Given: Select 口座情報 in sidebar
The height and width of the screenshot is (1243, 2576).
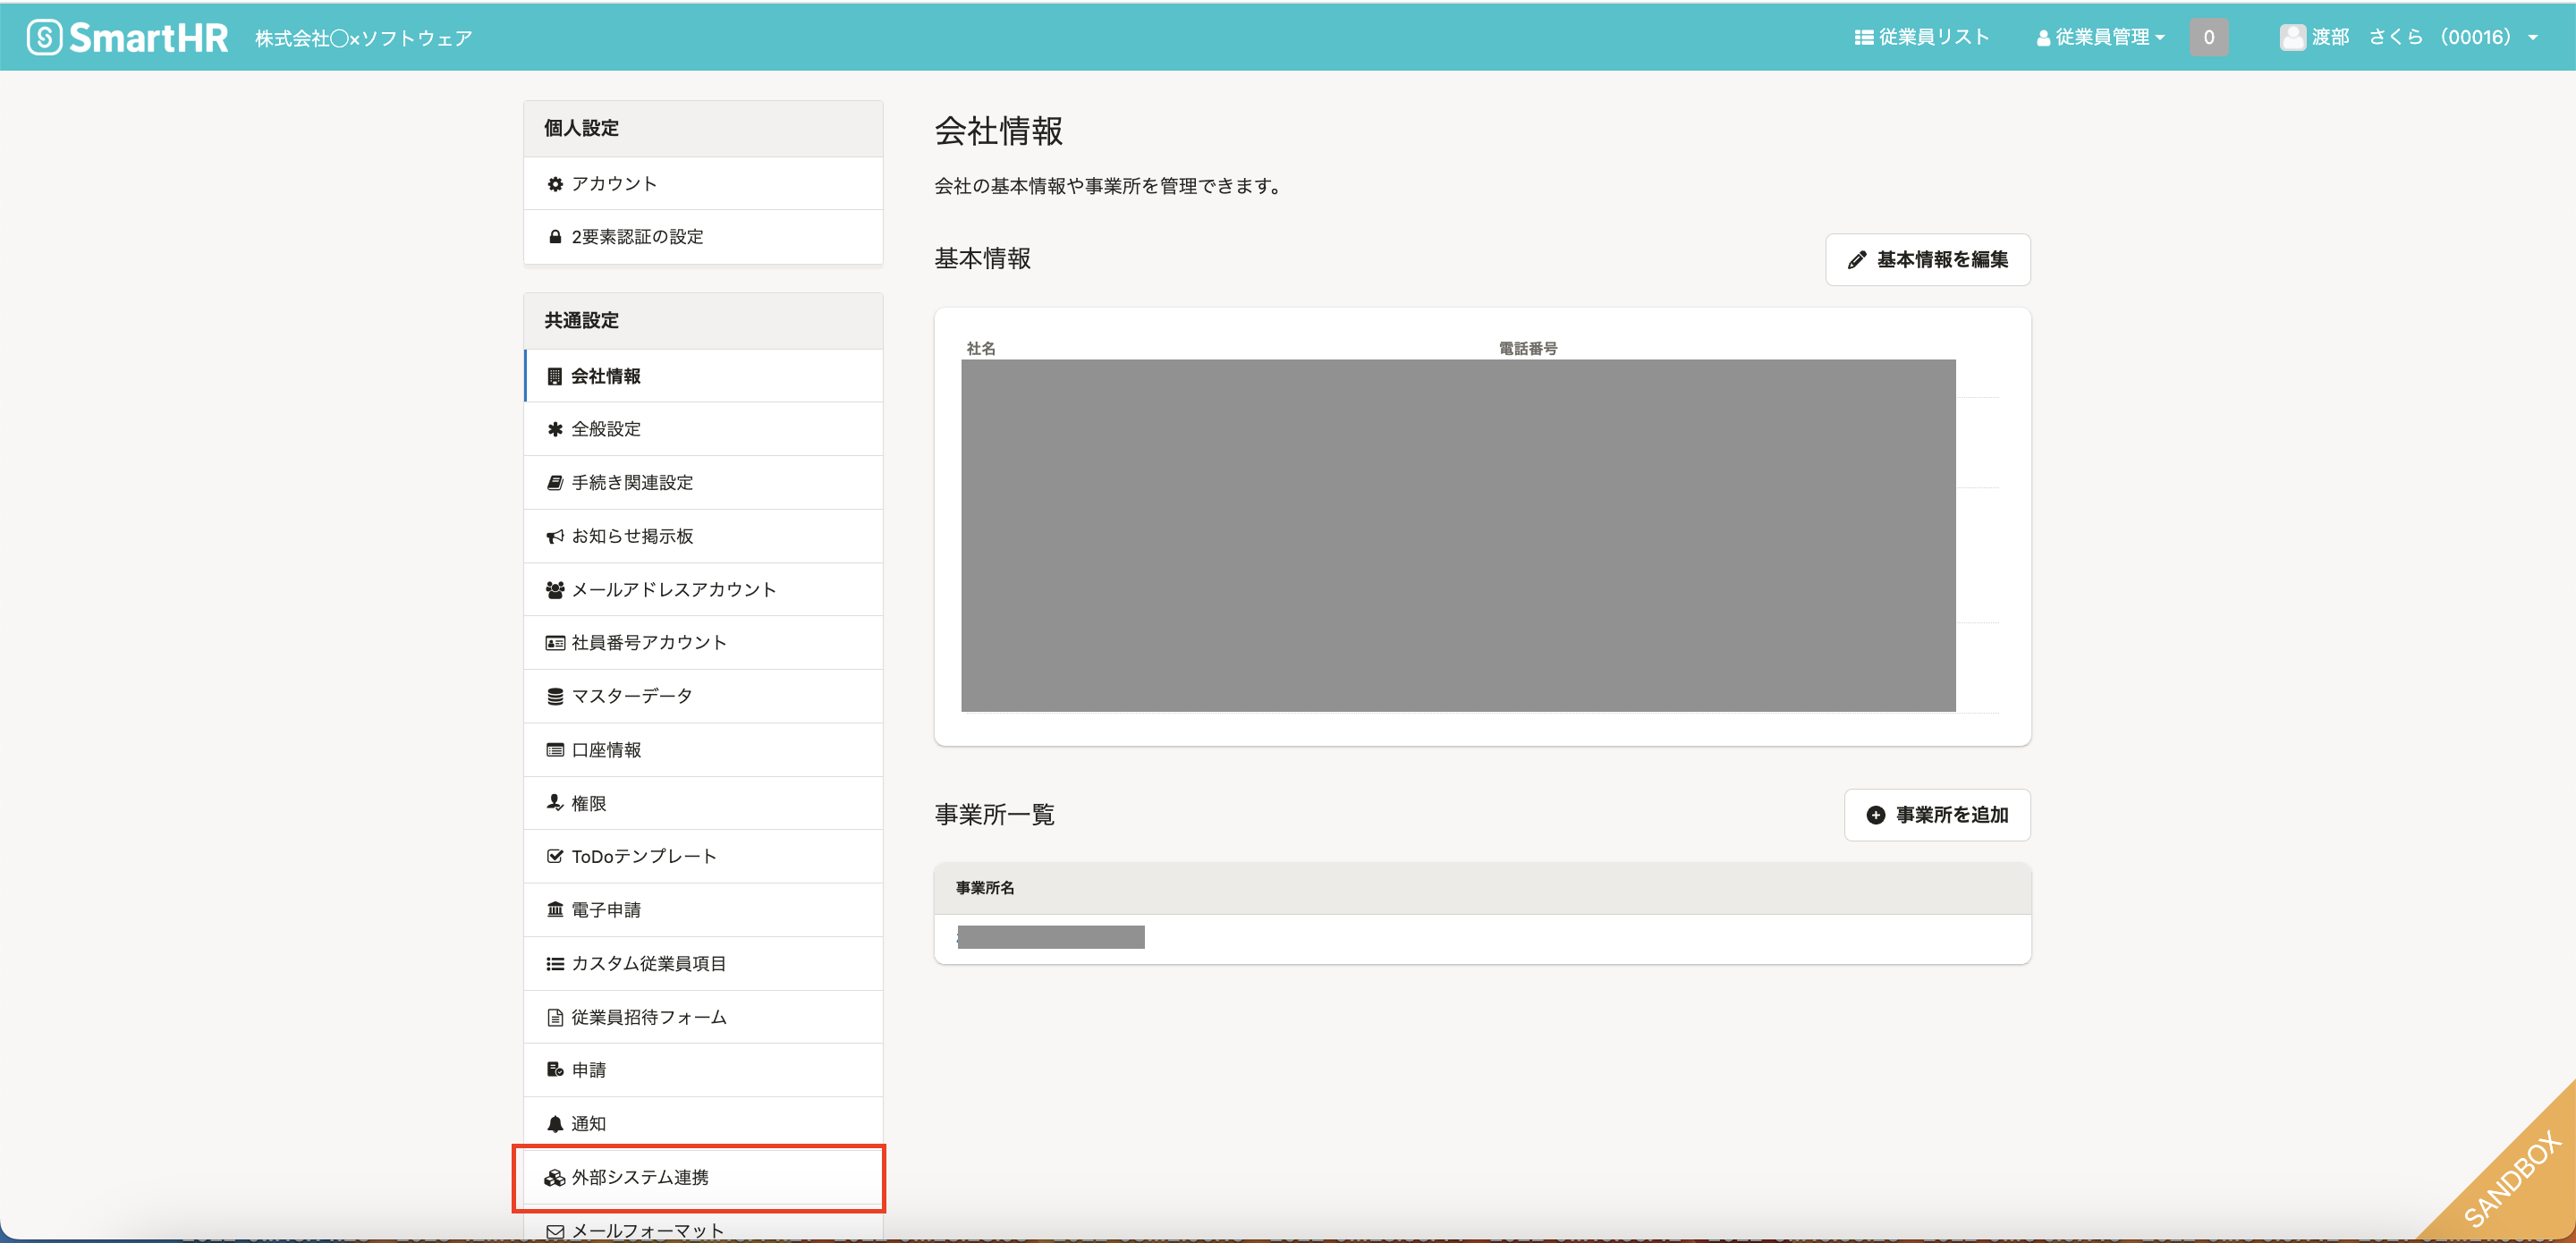Looking at the screenshot, I should [x=703, y=750].
